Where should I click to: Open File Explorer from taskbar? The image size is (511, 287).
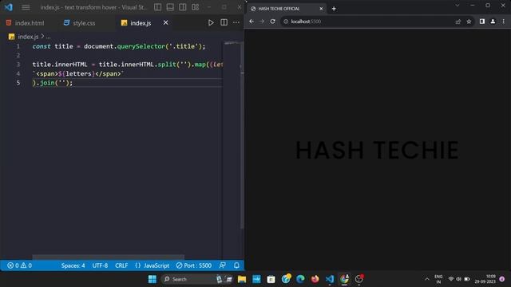[242, 279]
